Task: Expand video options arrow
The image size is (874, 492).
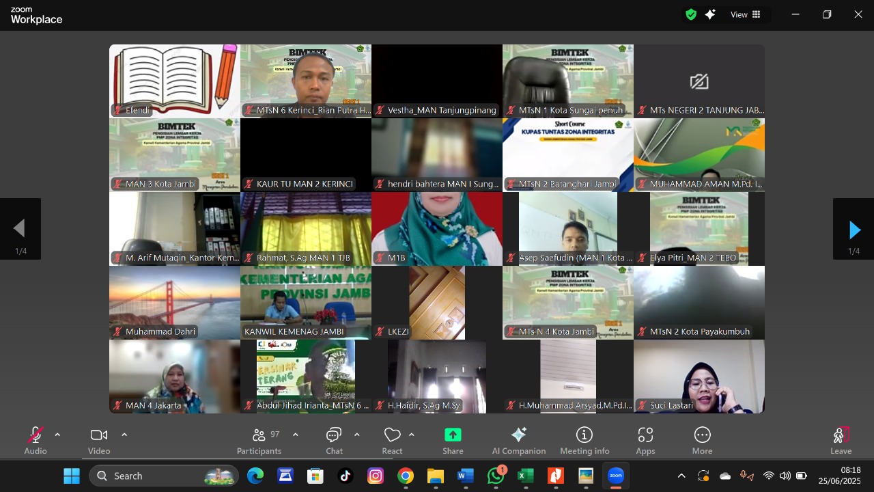Action: pos(124,435)
